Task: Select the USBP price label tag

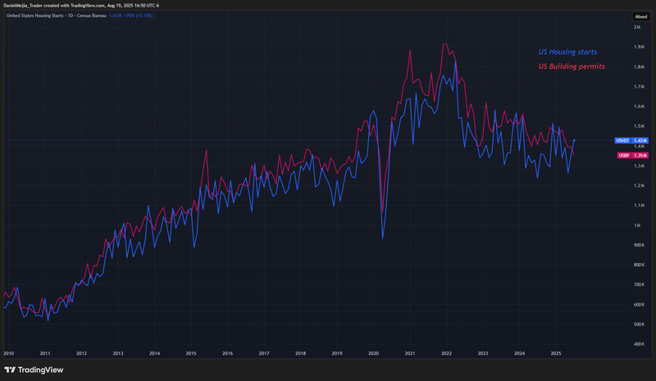Action: [x=622, y=154]
